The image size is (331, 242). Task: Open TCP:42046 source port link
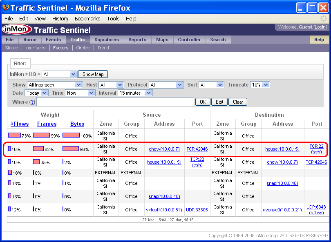pyautogui.click(x=197, y=149)
